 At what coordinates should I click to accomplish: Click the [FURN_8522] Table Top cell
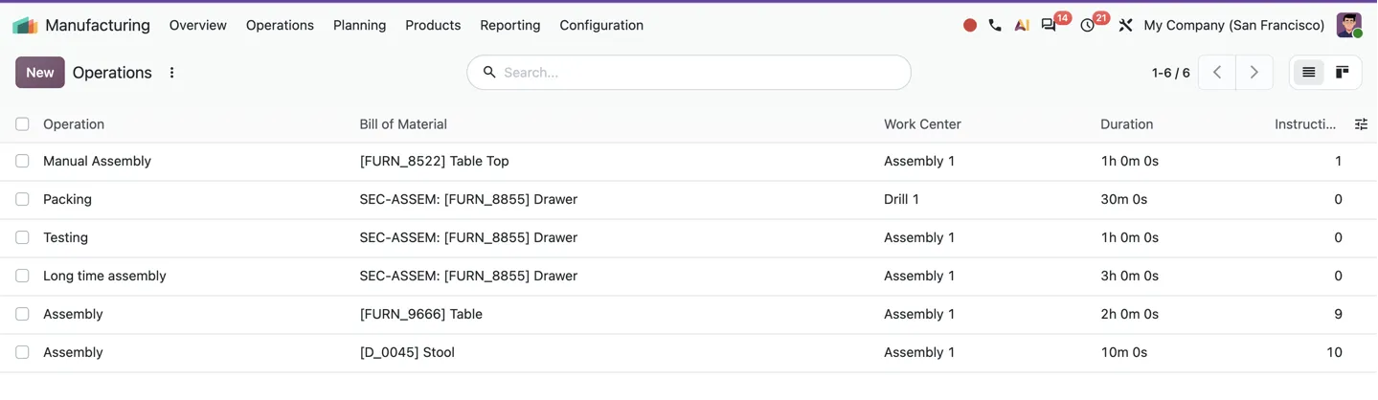[x=434, y=162]
